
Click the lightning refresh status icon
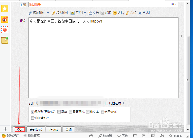point(91,136)
